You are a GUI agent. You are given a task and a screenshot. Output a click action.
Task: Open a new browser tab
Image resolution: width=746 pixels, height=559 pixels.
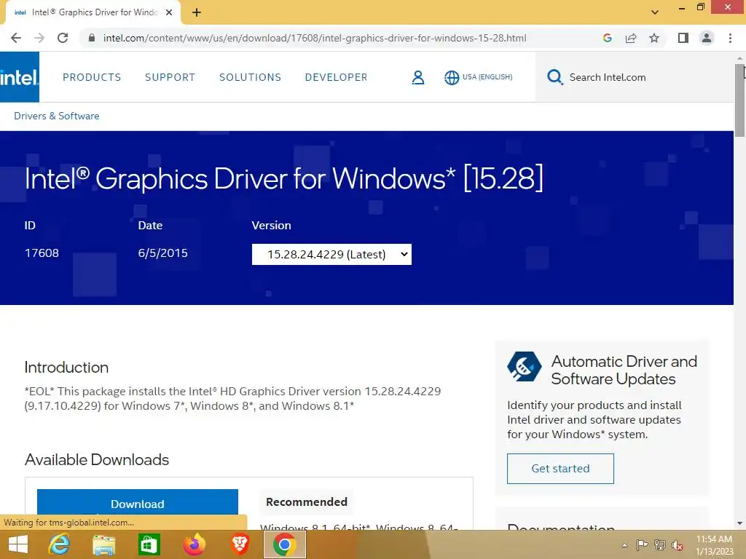[197, 12]
